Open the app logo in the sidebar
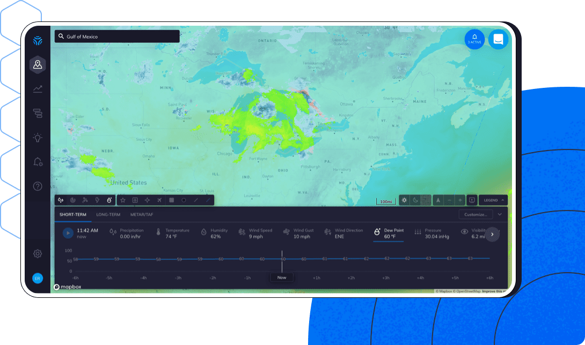This screenshot has height=345, width=585. pos(38,40)
